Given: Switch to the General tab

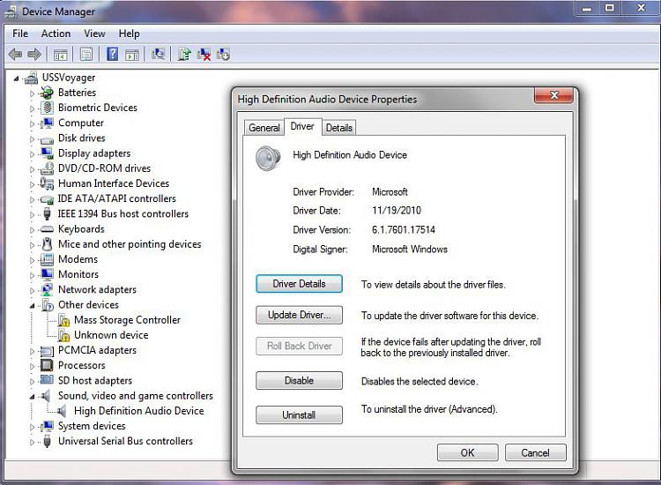Looking at the screenshot, I should (x=264, y=128).
